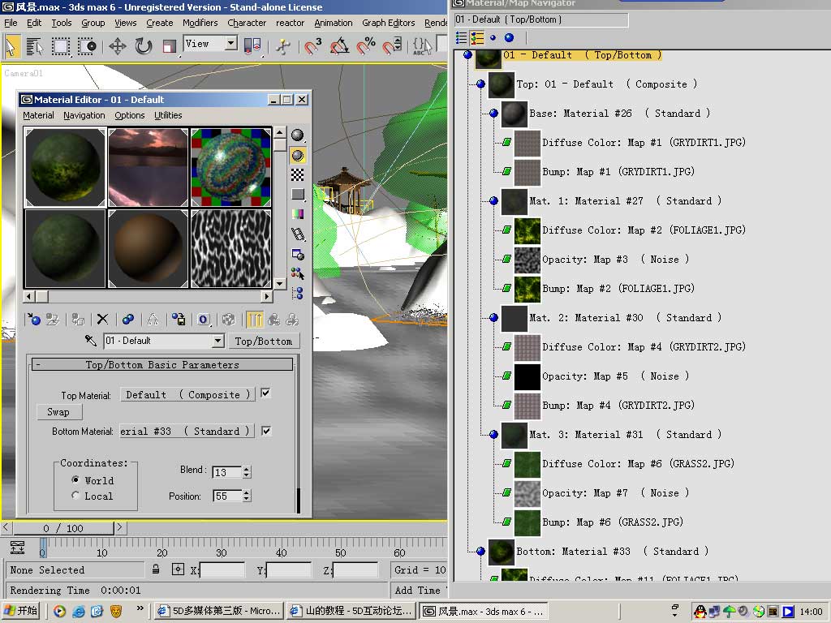Screen dimensions: 831x623
Task: Open Material Editor Utilities menu
Action: pyautogui.click(x=168, y=115)
